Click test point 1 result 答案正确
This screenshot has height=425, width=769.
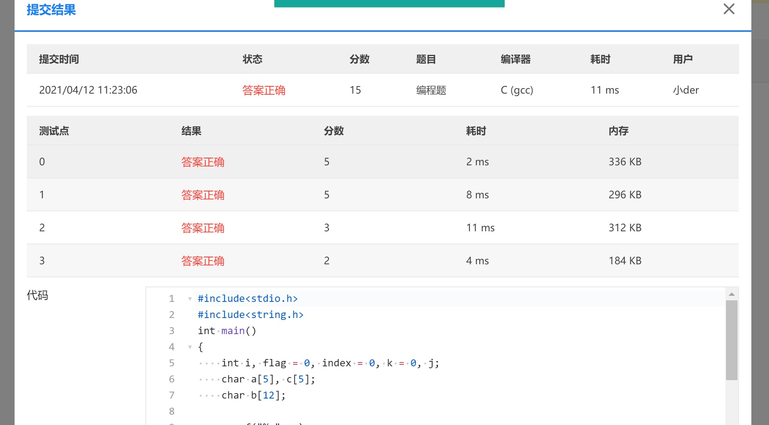[203, 195]
